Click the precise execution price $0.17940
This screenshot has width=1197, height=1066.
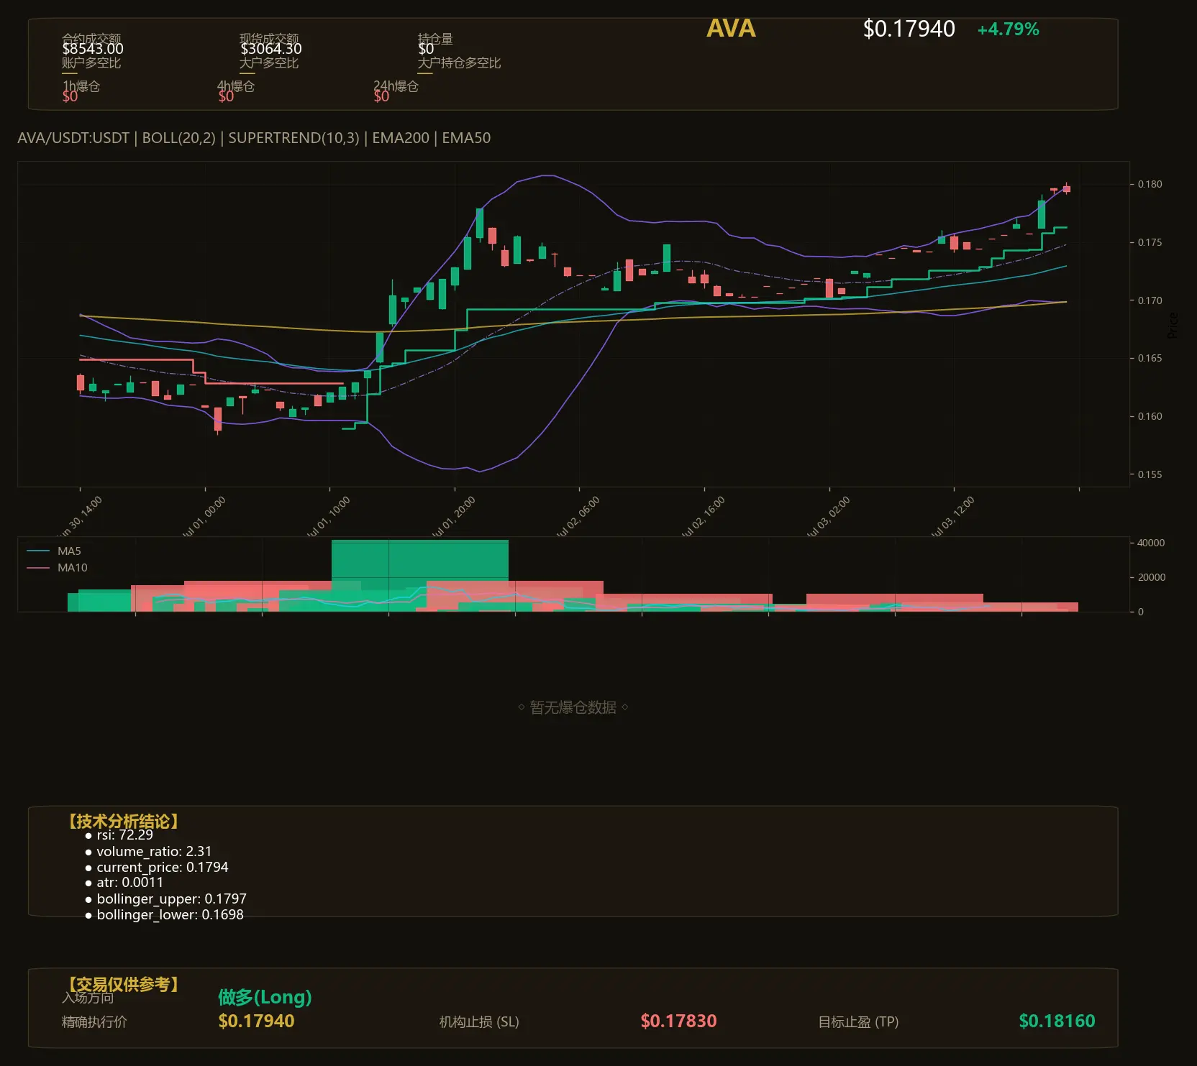click(256, 1021)
